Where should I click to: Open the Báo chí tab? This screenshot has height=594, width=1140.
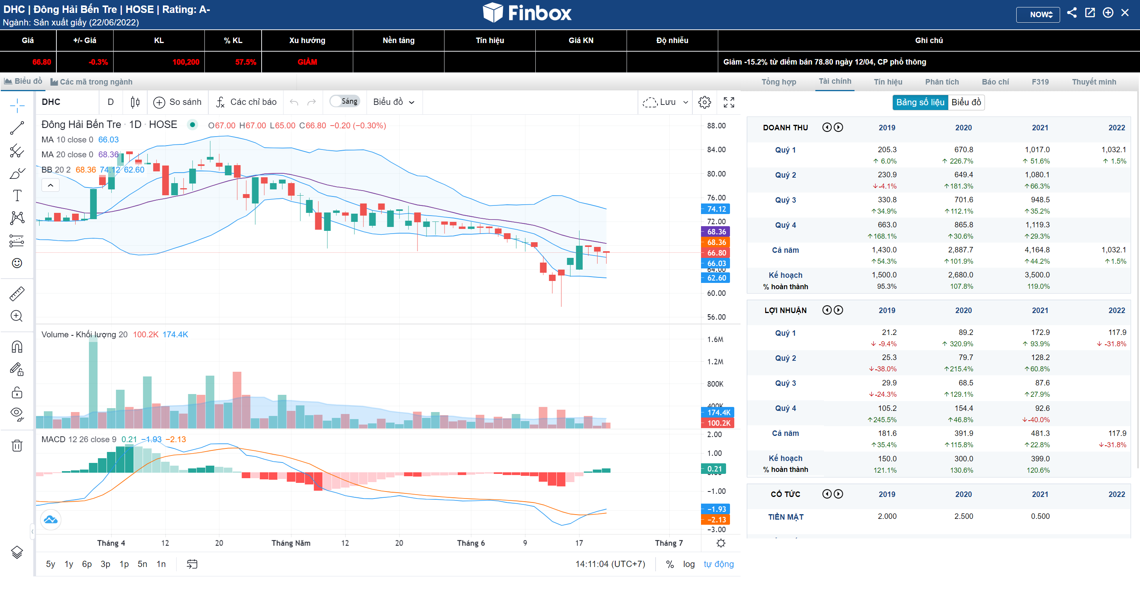coord(995,82)
